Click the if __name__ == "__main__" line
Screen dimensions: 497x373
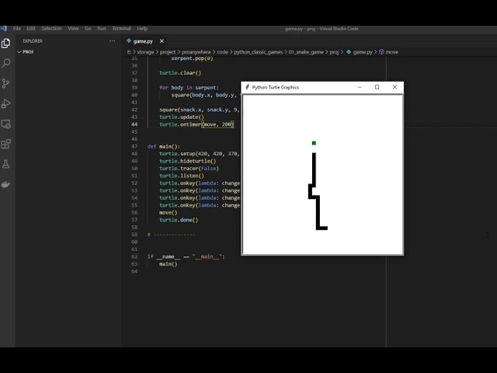click(x=186, y=256)
